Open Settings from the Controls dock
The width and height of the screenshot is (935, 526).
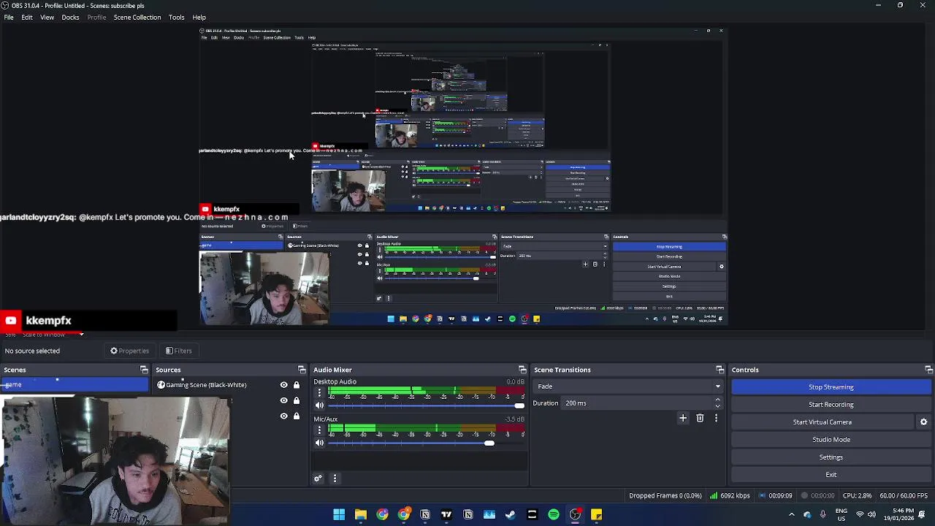[x=831, y=457]
